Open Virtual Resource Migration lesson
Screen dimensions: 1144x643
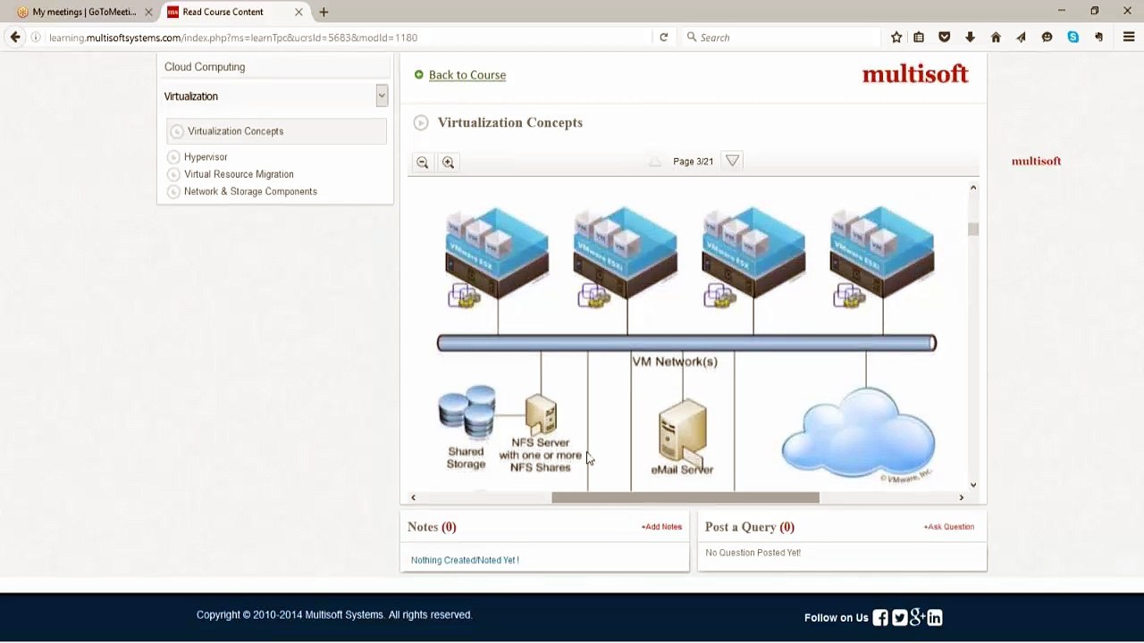point(239,174)
